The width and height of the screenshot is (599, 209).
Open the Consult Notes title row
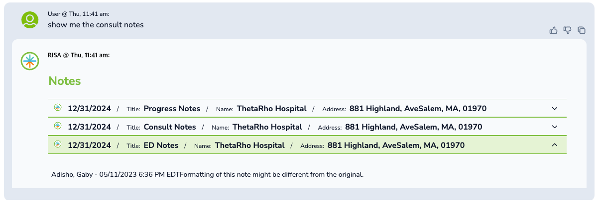click(x=170, y=127)
